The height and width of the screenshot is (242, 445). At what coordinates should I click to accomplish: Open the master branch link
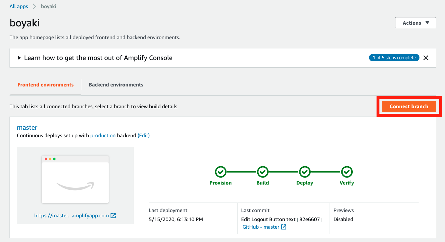27,127
